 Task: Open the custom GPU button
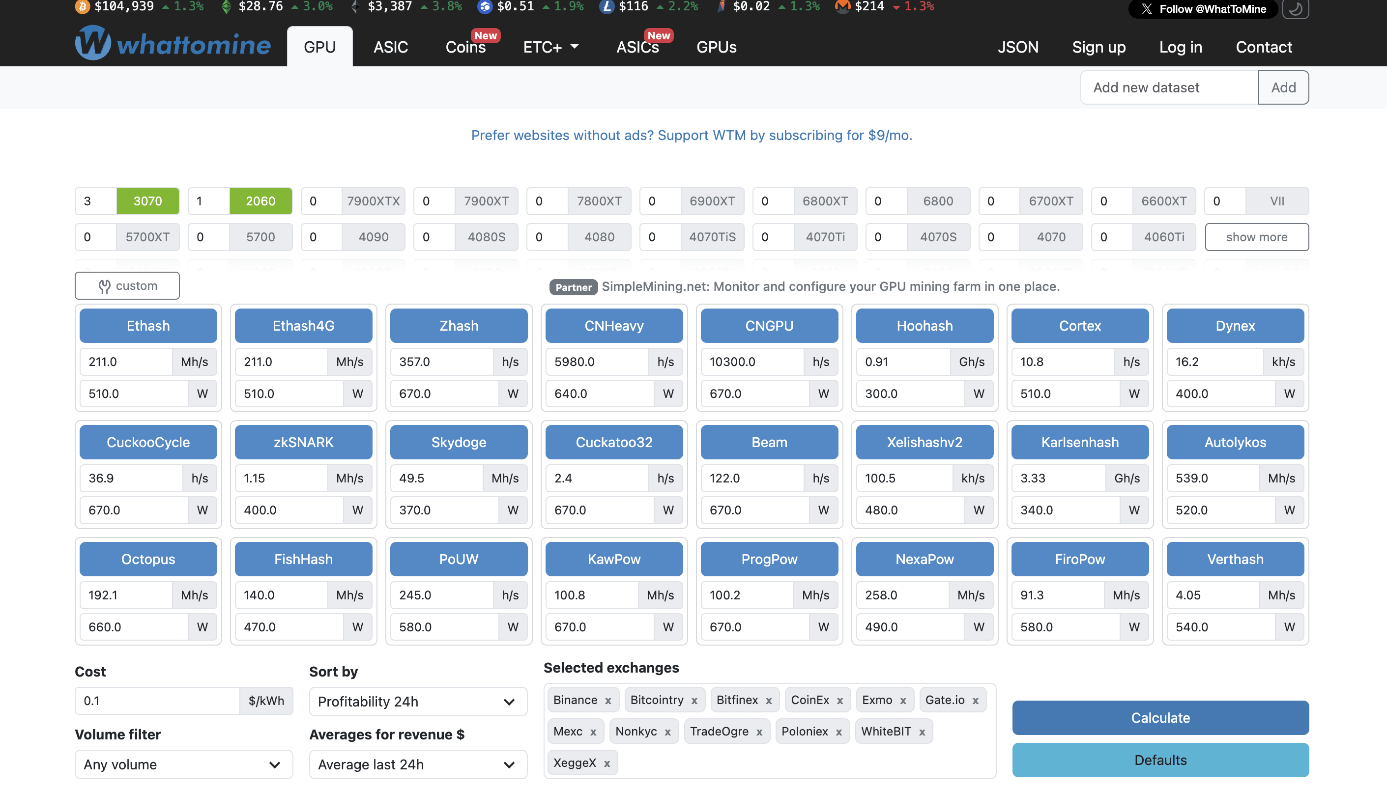click(x=127, y=286)
